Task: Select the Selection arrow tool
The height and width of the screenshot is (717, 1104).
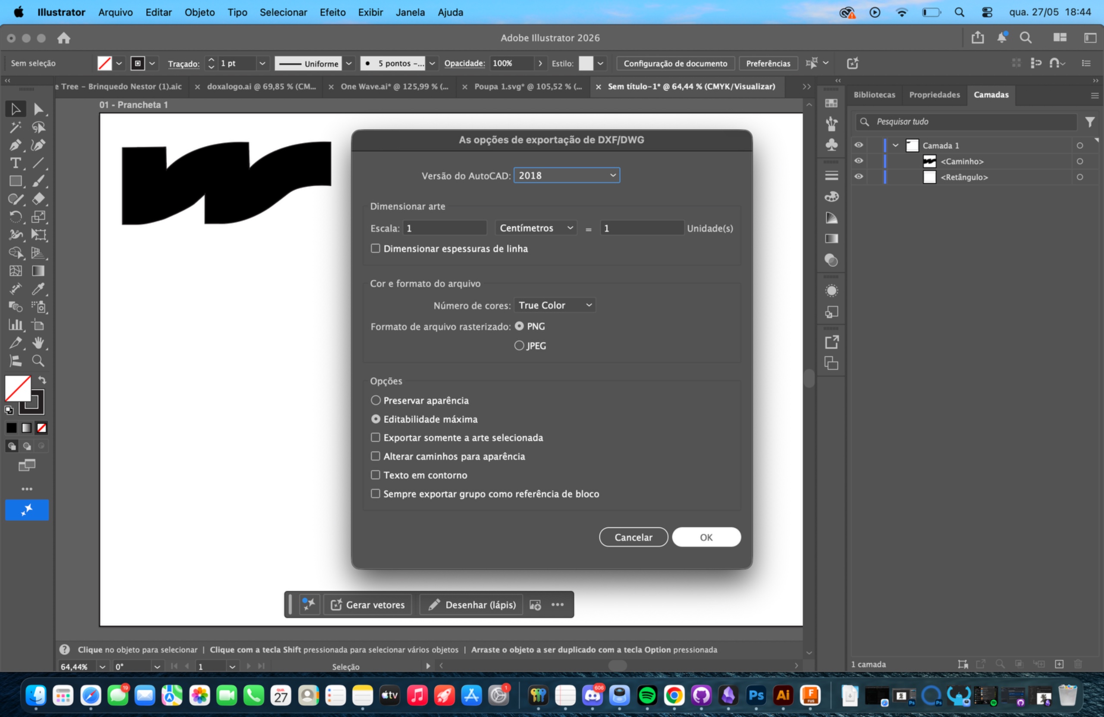Action: pos(15,109)
